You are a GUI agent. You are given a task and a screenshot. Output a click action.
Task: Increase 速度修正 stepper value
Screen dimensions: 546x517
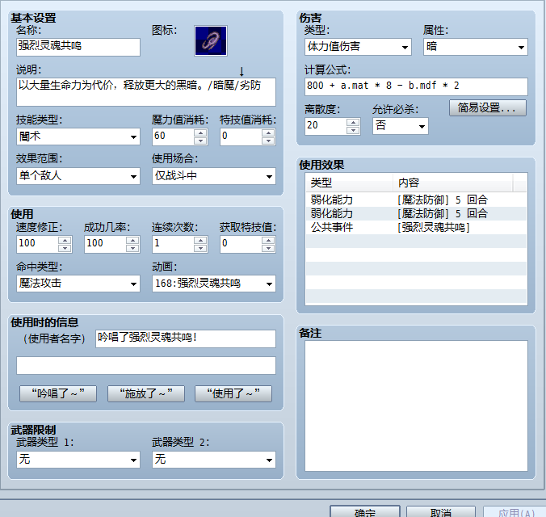65,241
